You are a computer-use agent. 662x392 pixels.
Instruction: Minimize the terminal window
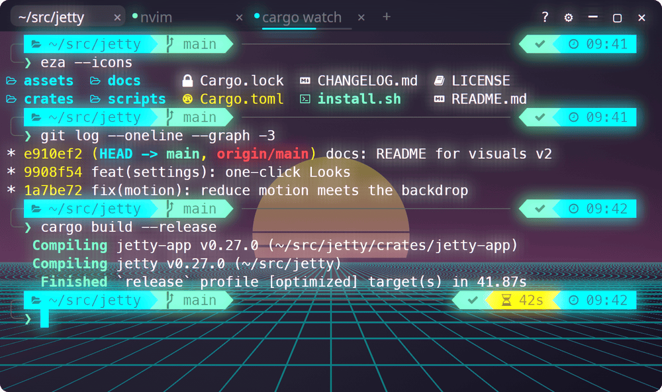592,17
